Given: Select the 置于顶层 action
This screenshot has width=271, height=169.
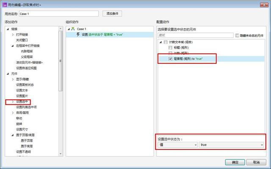Looking at the screenshot, I should (27, 141).
